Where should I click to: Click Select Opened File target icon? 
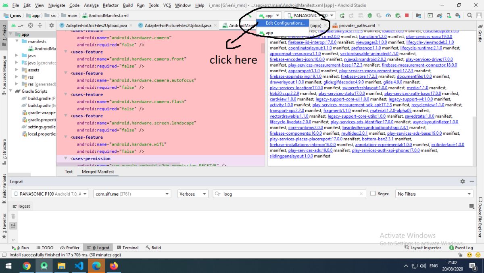point(31,25)
